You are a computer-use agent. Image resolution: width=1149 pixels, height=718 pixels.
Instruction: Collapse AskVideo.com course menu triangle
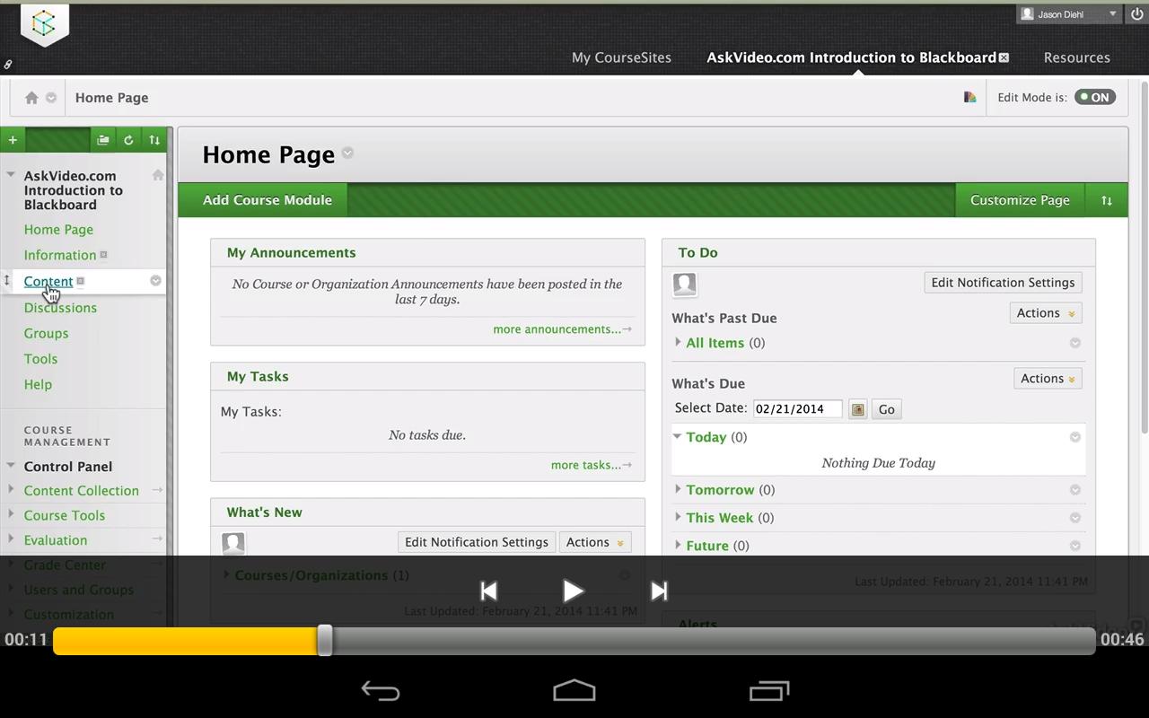click(11, 176)
